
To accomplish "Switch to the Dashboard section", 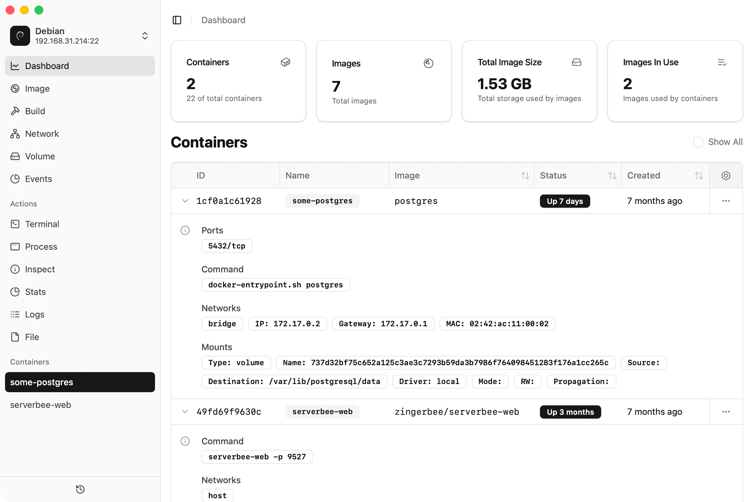I will point(47,66).
